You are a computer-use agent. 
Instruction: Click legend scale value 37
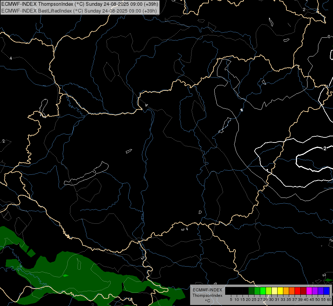[295, 300]
